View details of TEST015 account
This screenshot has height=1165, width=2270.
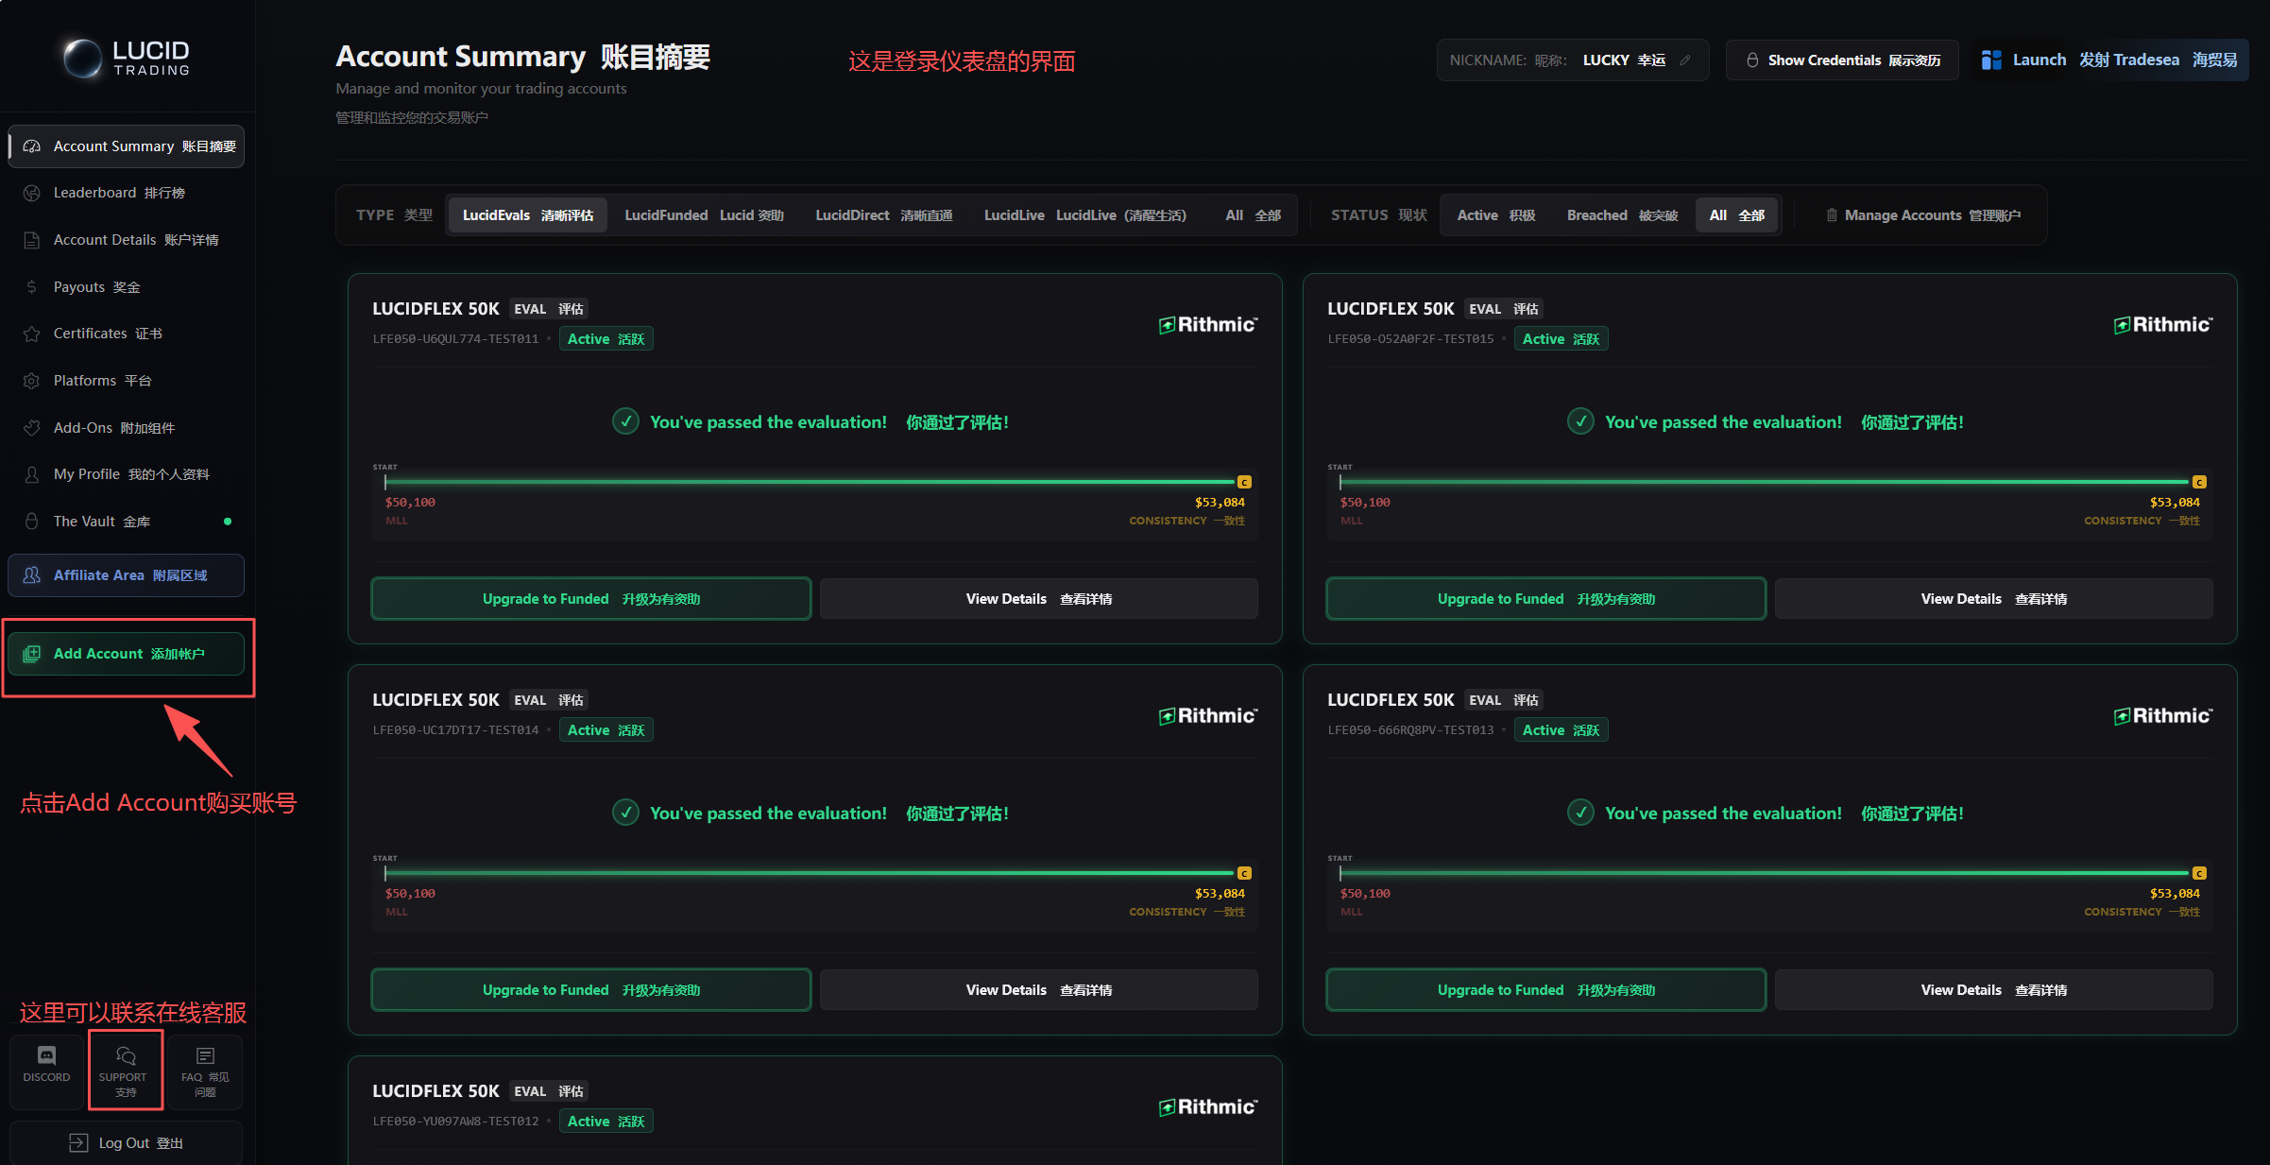(1994, 599)
